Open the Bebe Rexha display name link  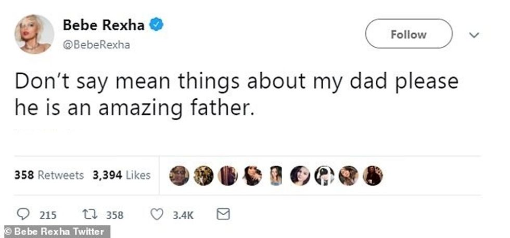coord(104,24)
